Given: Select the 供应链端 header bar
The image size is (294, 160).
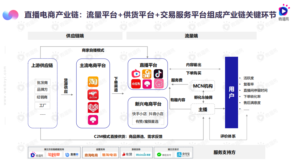Looking at the screenshot, I should pyautogui.click(x=75, y=36).
